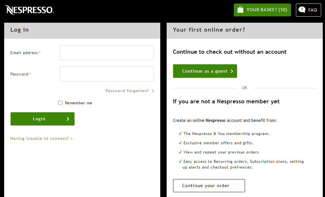
Task: Click the chevron arrow on Login button
Action: click(68, 119)
